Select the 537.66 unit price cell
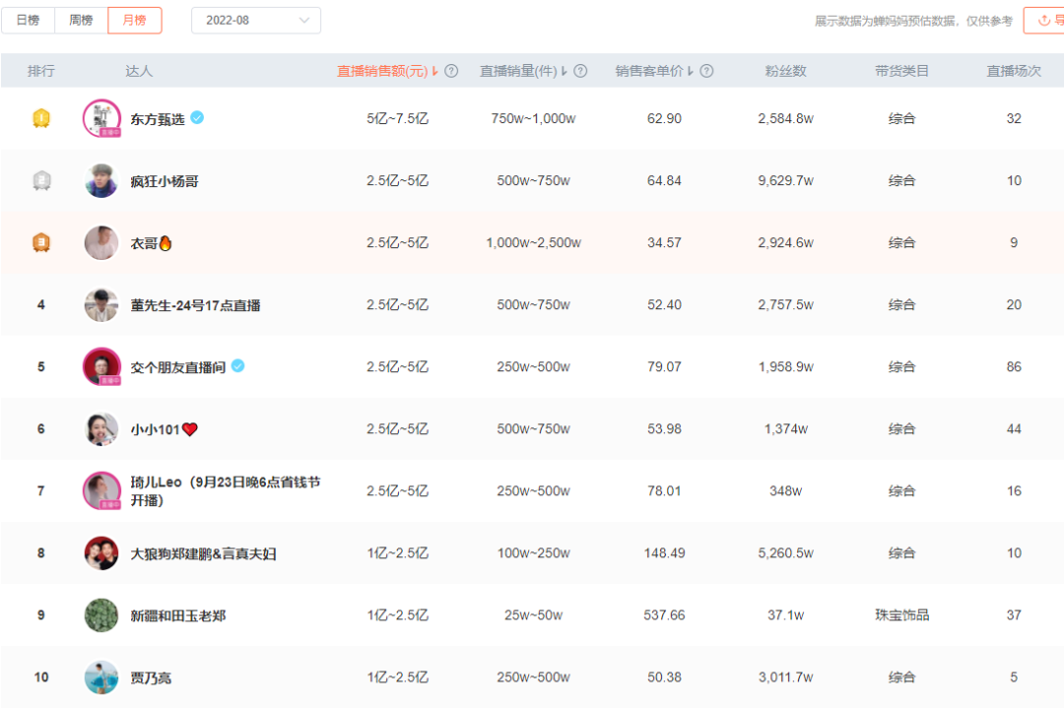The image size is (1064, 708). pos(664,615)
